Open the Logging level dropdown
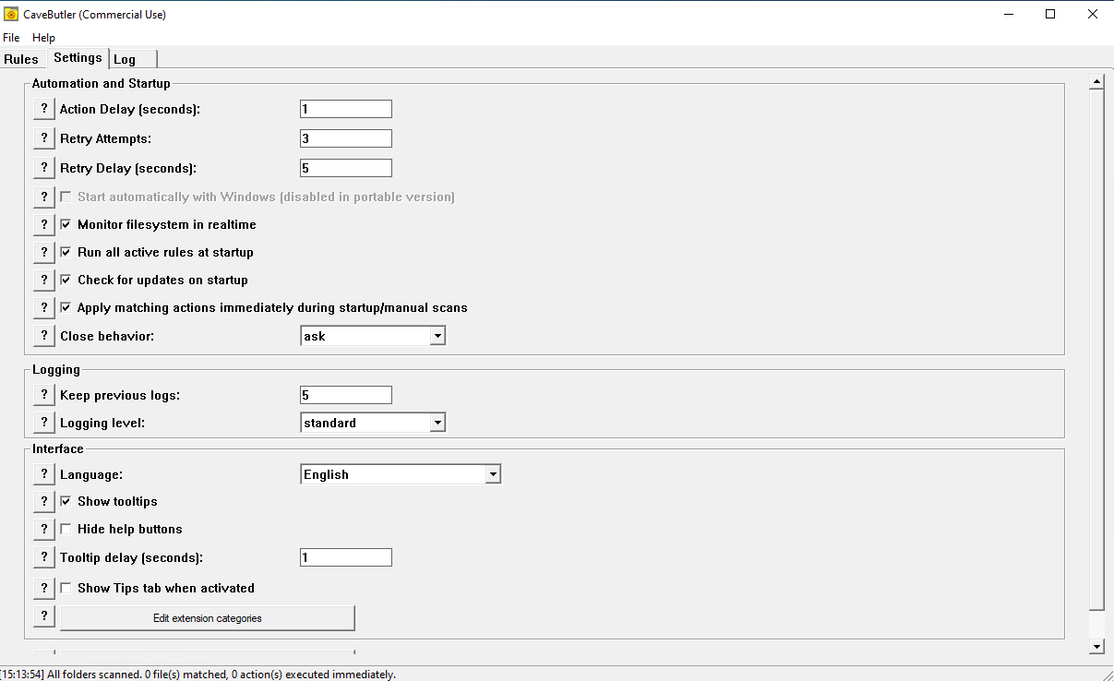The image size is (1114, 681). (437, 423)
